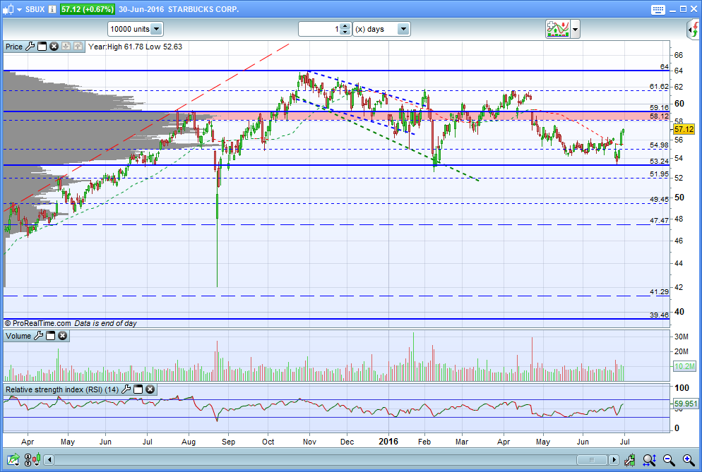Click the 54.98 level label
Image resolution: width=702 pixels, height=472 pixels.
pyautogui.click(x=659, y=145)
